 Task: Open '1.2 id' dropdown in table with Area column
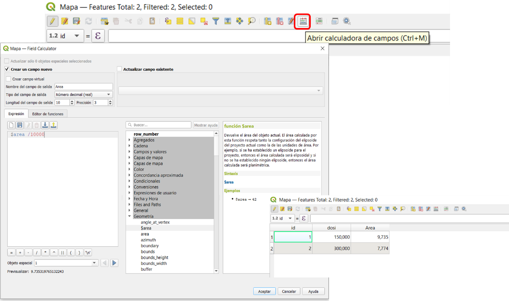283,218
